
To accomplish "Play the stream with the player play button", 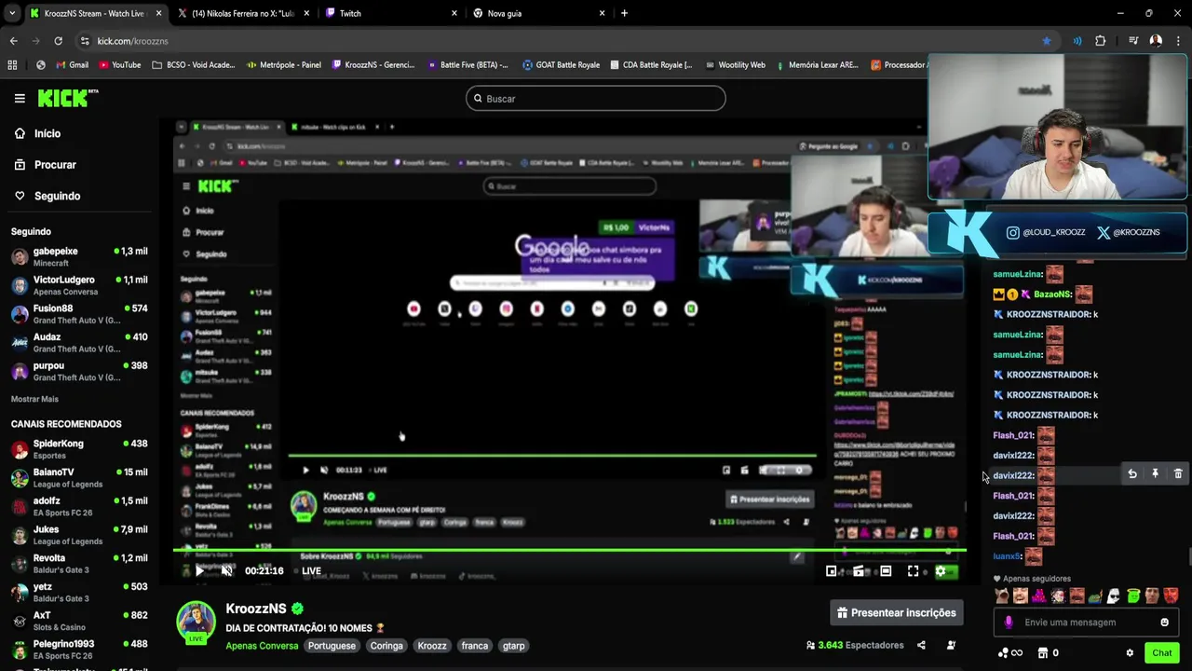I will coord(199,571).
